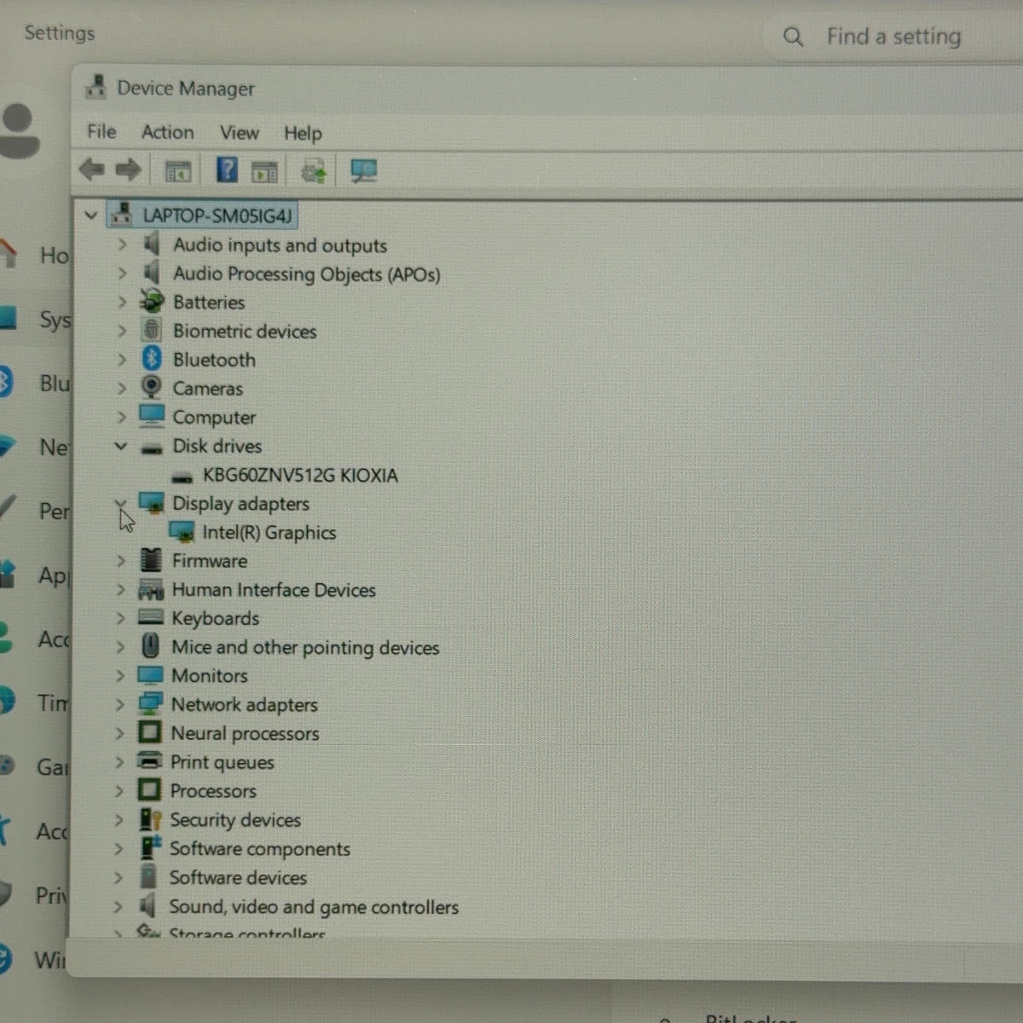Select the Print queues label
1023x1023 pixels.
tap(222, 762)
